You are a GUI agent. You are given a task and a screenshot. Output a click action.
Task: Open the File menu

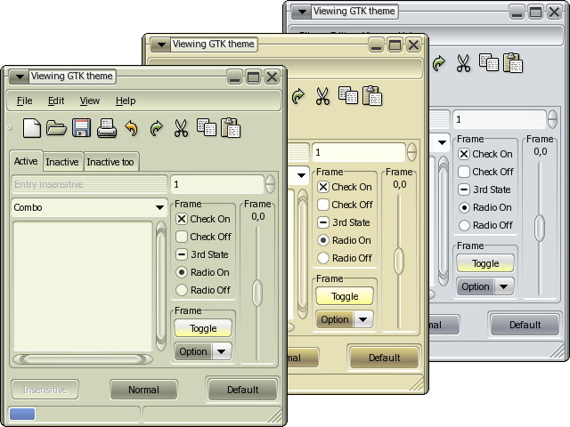pos(24,101)
